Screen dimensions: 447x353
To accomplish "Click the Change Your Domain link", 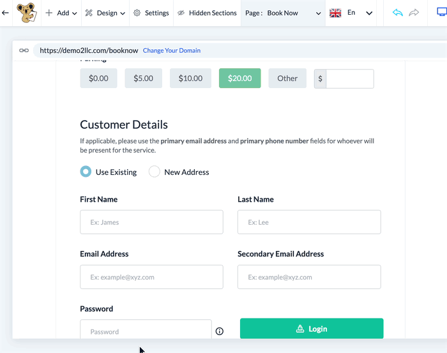I will click(172, 50).
